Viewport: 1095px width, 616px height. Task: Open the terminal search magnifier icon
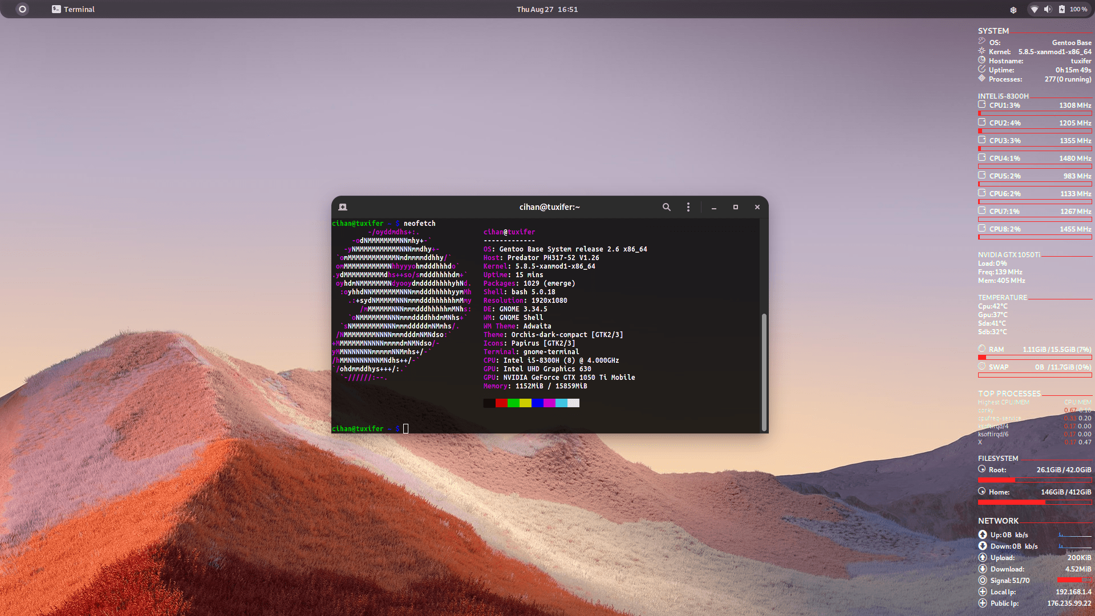coord(666,207)
